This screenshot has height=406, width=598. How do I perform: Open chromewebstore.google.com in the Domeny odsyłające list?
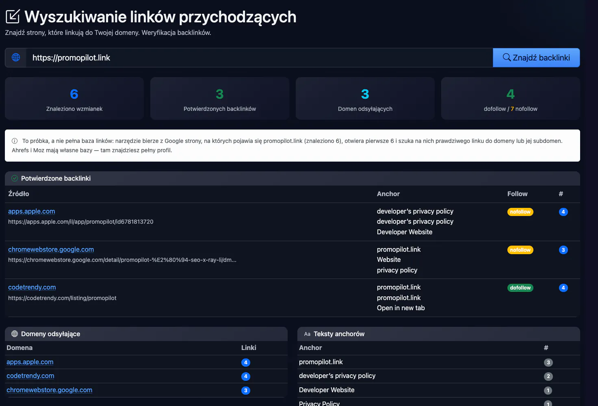(49, 390)
